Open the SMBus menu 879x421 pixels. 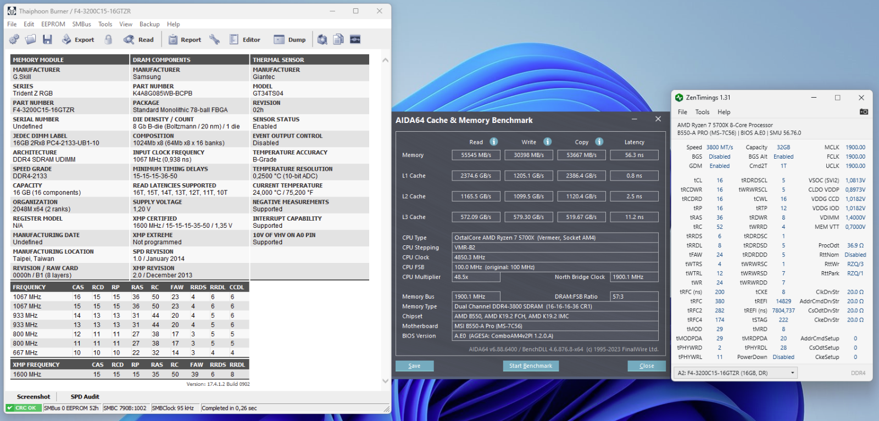82,24
